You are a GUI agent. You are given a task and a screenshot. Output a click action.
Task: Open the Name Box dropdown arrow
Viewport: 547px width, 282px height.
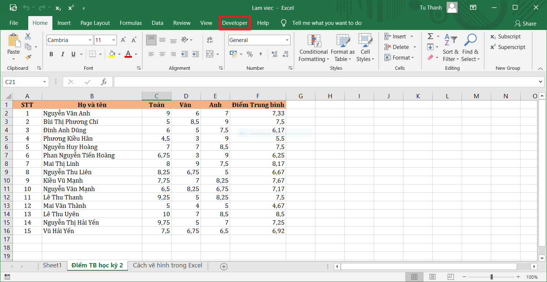tap(44, 82)
